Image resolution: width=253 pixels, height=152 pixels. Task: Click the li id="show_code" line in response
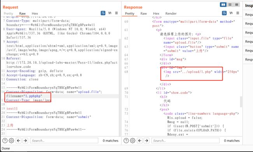[174, 93]
